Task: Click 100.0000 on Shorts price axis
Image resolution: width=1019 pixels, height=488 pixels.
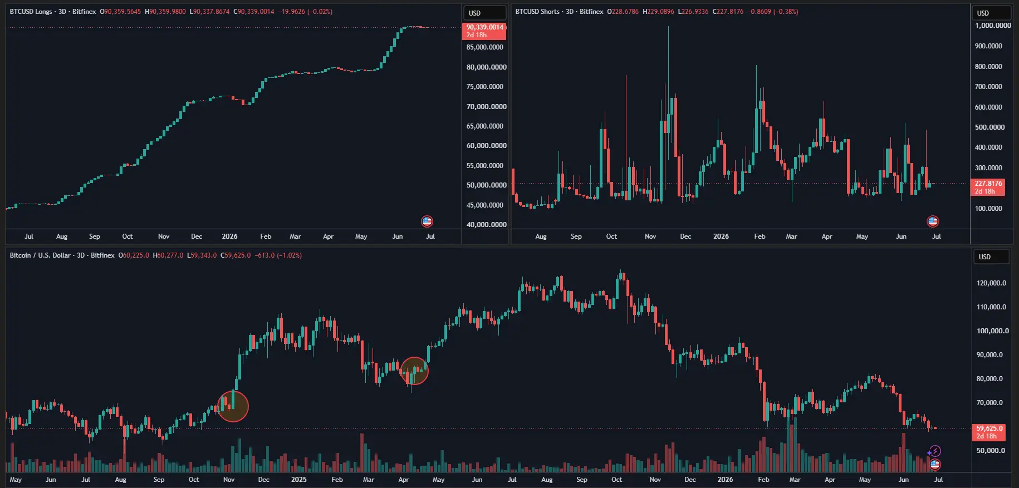Action: click(988, 209)
